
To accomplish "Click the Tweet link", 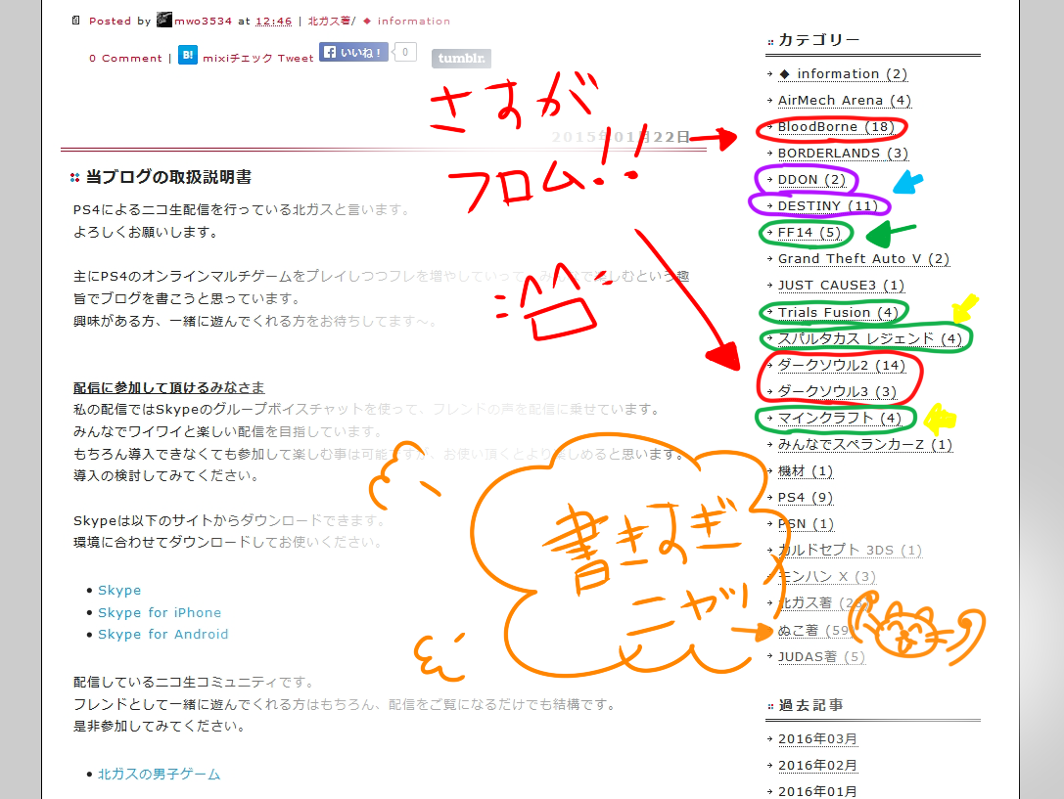I will [x=296, y=59].
